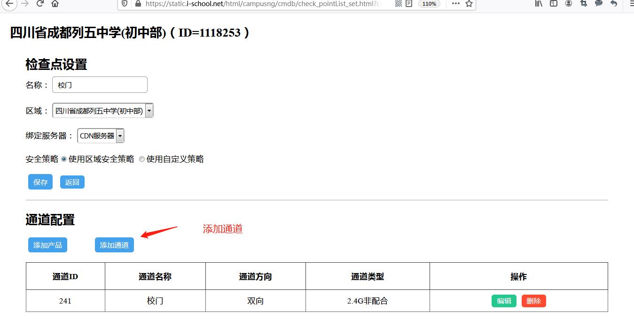Click the browser back arrow

click(x=10, y=4)
